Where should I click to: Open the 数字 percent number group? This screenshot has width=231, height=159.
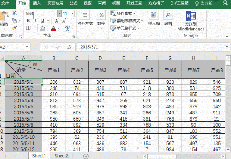(101, 19)
